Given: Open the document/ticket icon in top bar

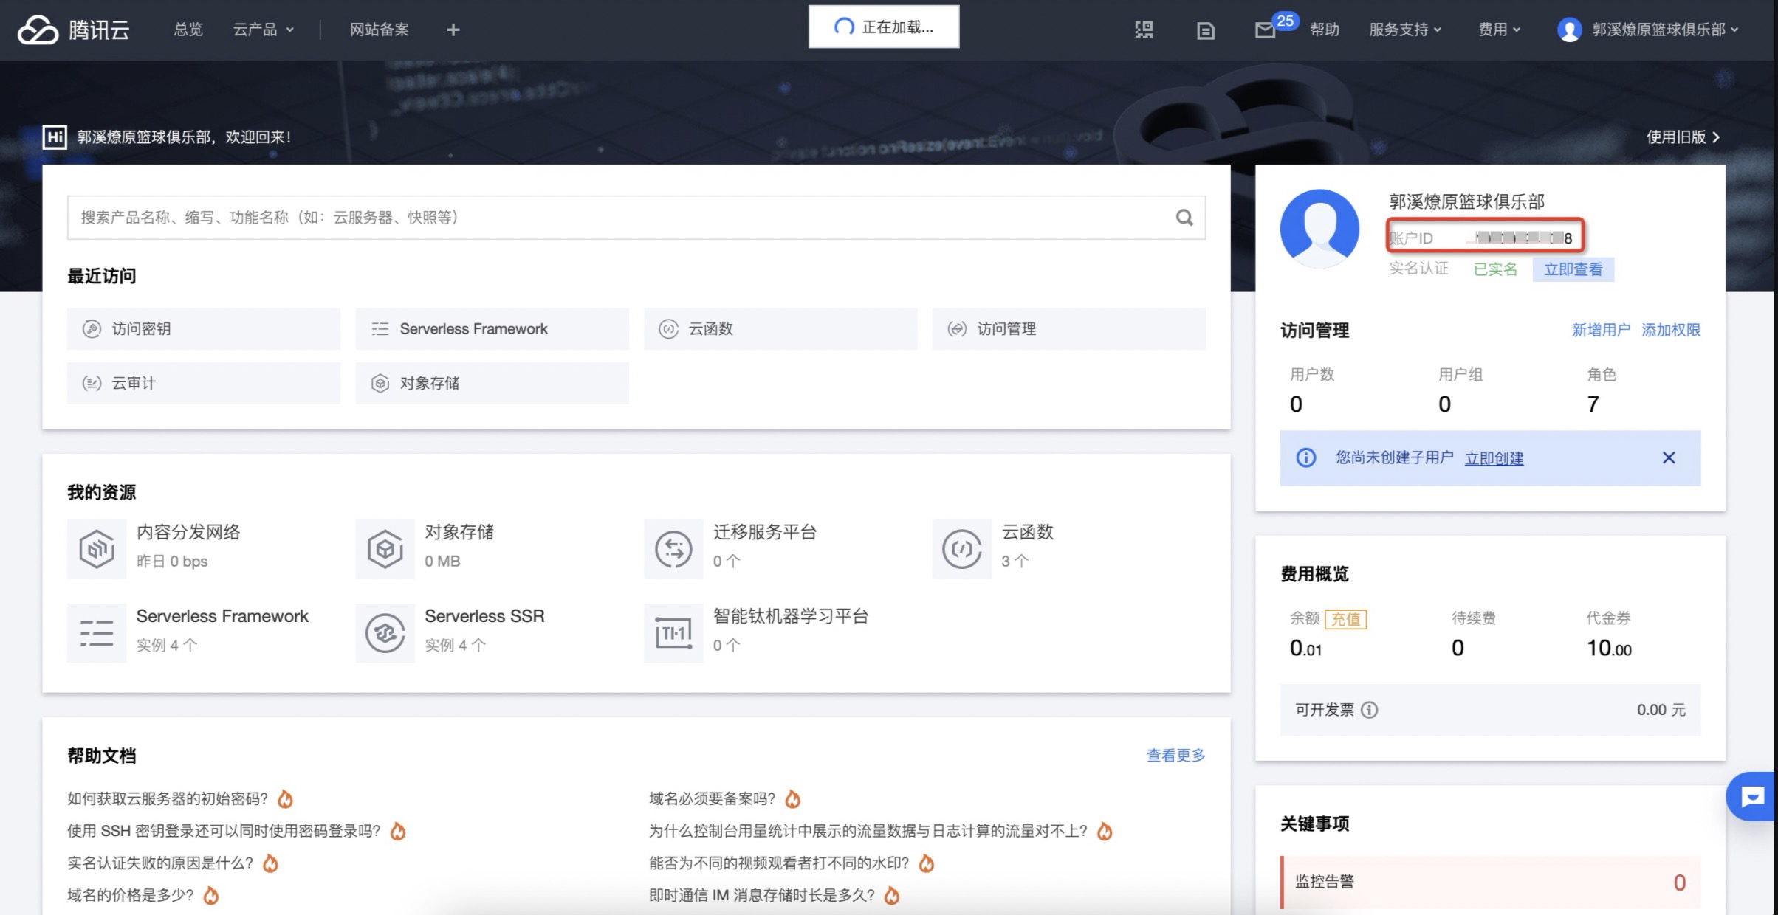Looking at the screenshot, I should [x=1205, y=30].
